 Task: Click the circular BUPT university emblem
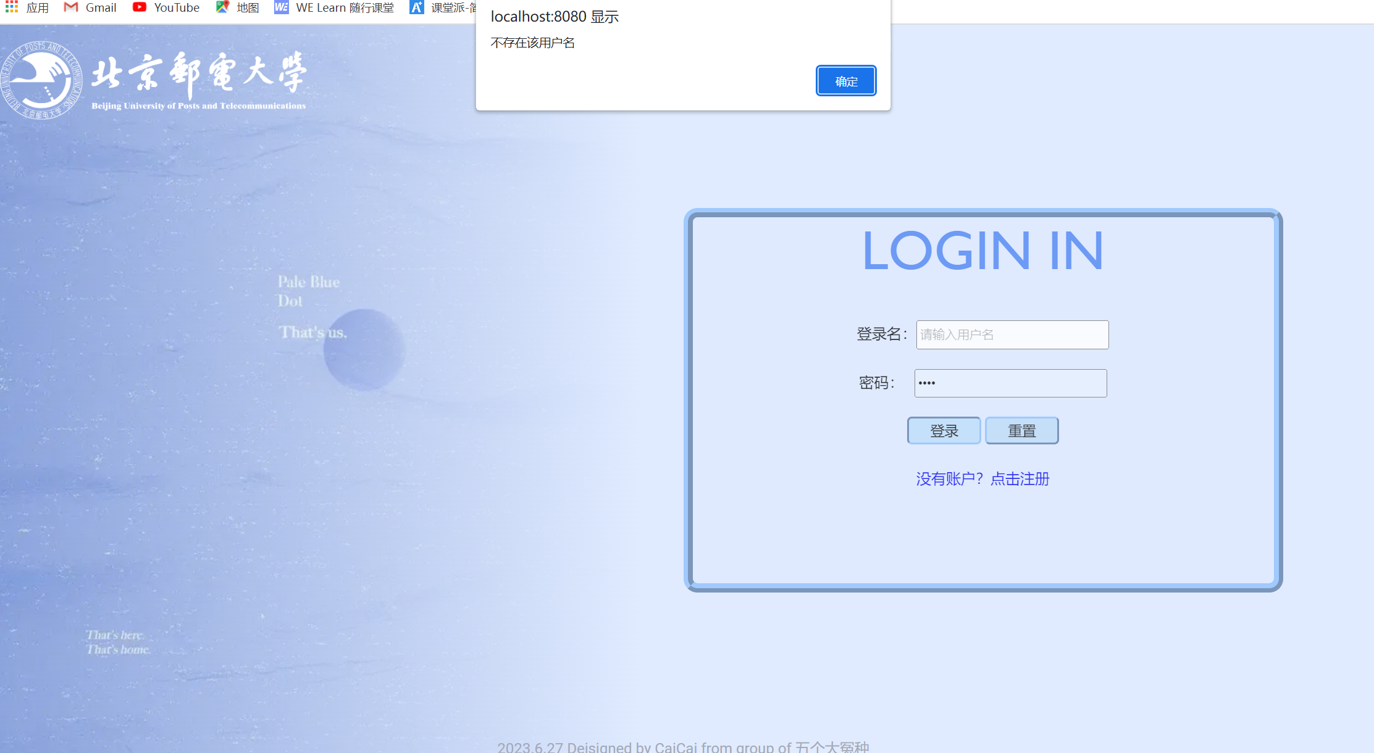pos(42,80)
